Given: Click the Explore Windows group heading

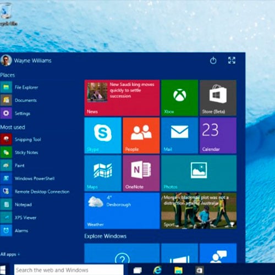Looking at the screenshot, I should pyautogui.click(x=105, y=236).
